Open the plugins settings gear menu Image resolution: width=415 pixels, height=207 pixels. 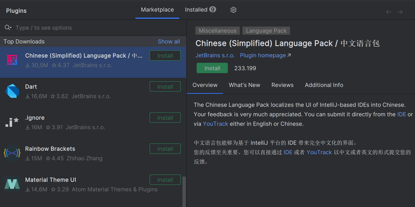tap(233, 10)
